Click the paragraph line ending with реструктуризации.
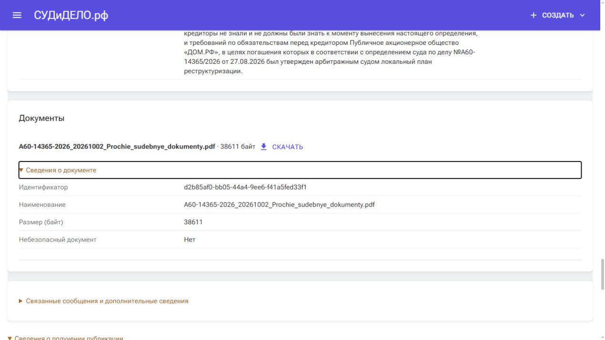This screenshot has height=340, width=605. coord(213,71)
